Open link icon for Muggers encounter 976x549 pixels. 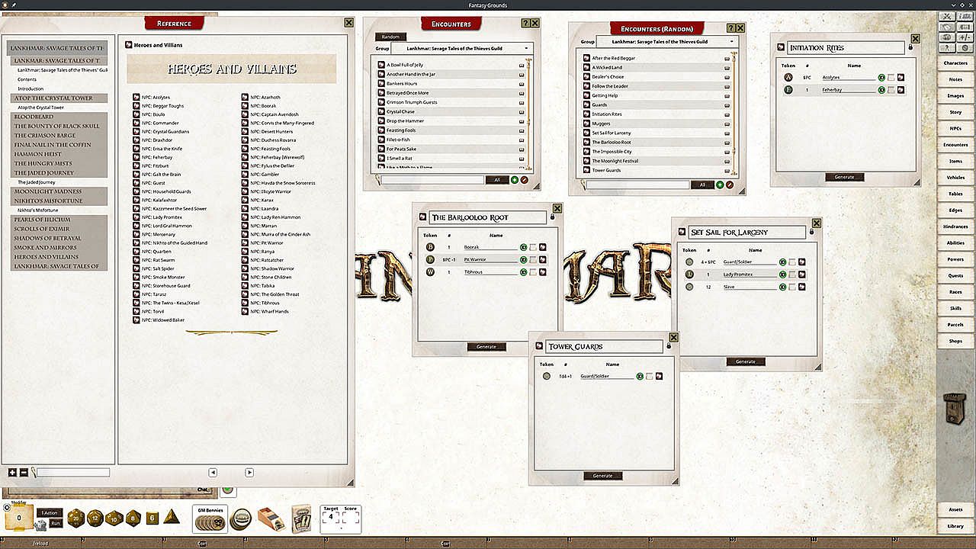pos(587,124)
